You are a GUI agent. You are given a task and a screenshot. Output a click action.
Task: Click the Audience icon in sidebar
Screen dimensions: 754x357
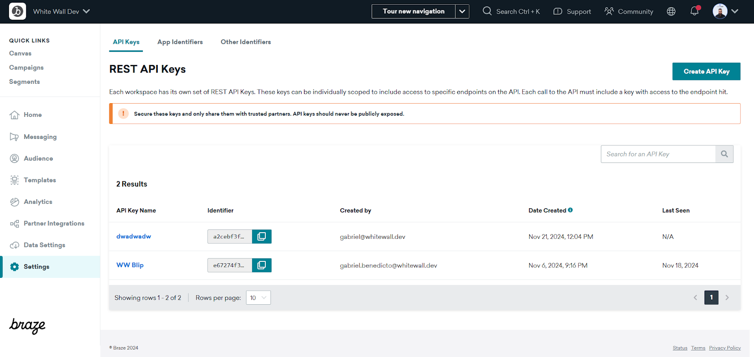(15, 158)
